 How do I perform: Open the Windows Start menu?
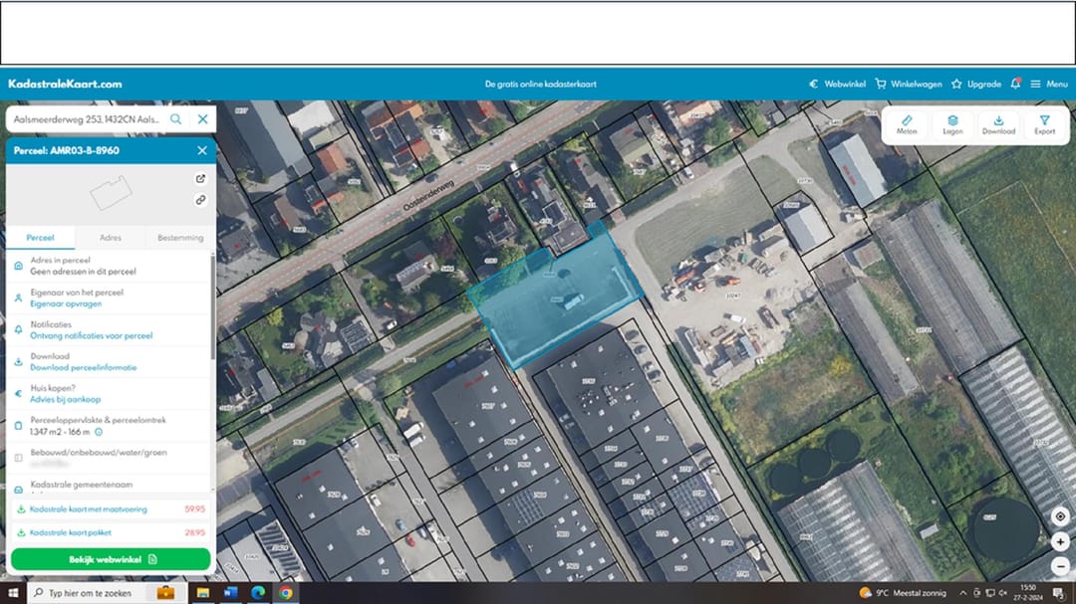pyautogui.click(x=13, y=592)
